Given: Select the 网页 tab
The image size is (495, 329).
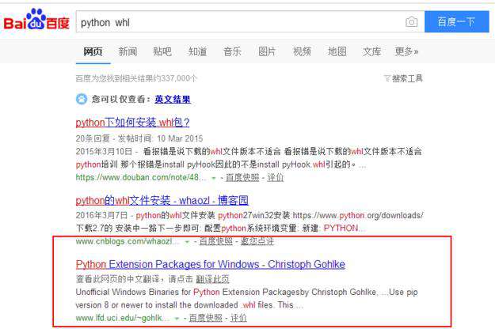Looking at the screenshot, I should [x=93, y=51].
